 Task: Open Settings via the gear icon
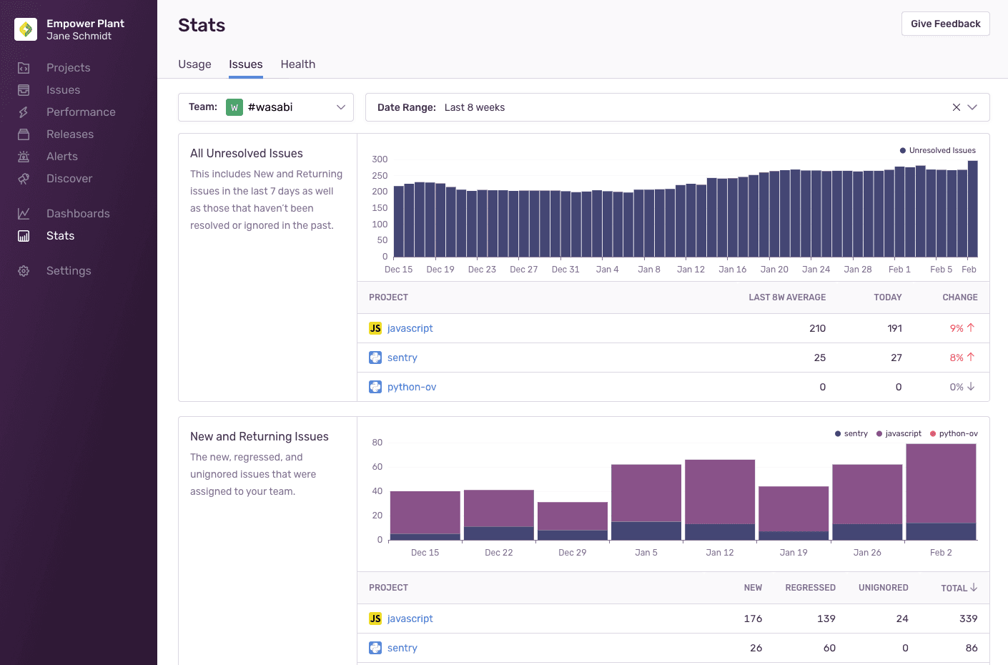(x=24, y=270)
